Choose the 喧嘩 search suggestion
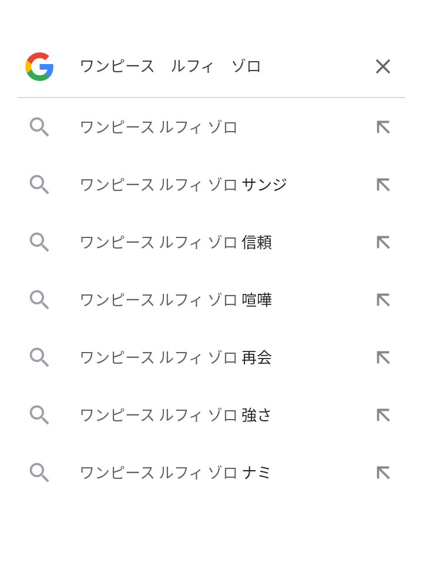This screenshot has width=423, height=573. point(211,300)
